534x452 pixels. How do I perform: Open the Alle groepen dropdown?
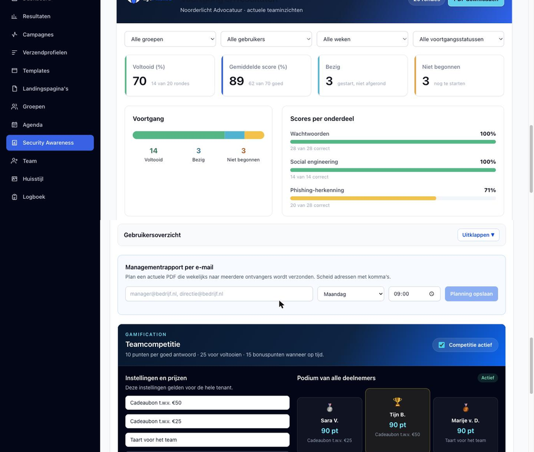pyautogui.click(x=170, y=39)
